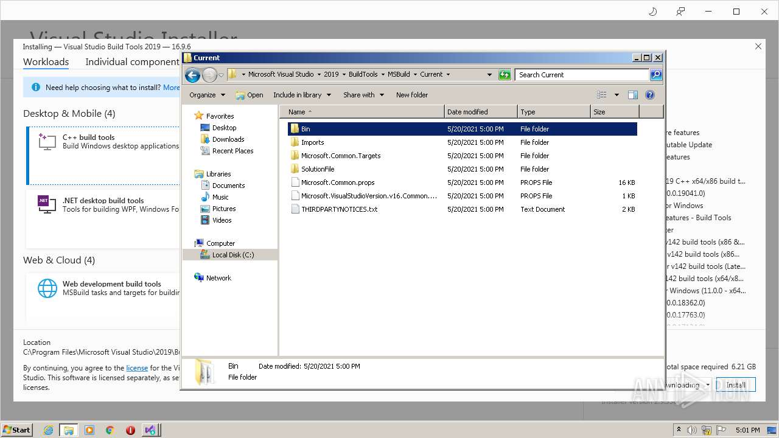This screenshot has width=779, height=438.
Task: Click the Forward arrow in Explorer
Action: [209, 75]
